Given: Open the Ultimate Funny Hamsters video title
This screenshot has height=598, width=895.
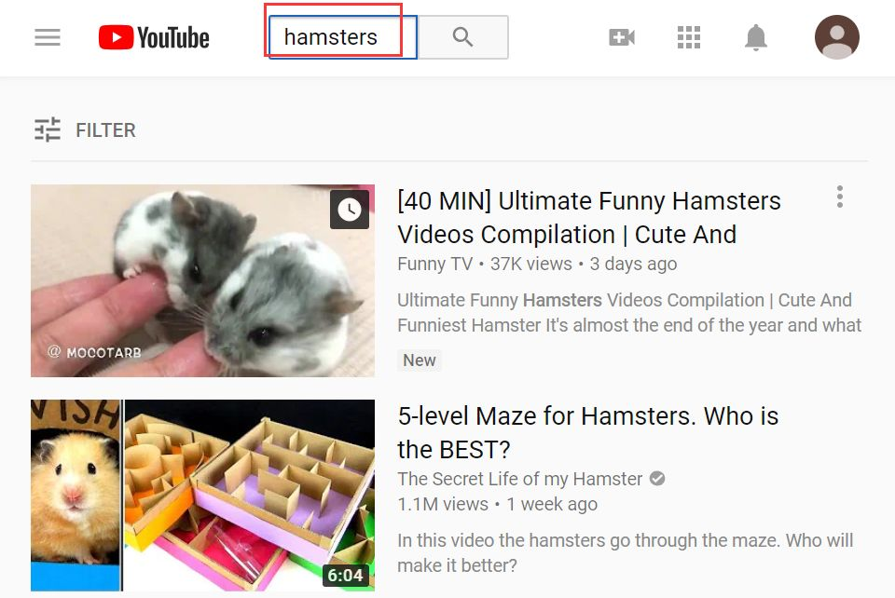Looking at the screenshot, I should click(x=589, y=218).
